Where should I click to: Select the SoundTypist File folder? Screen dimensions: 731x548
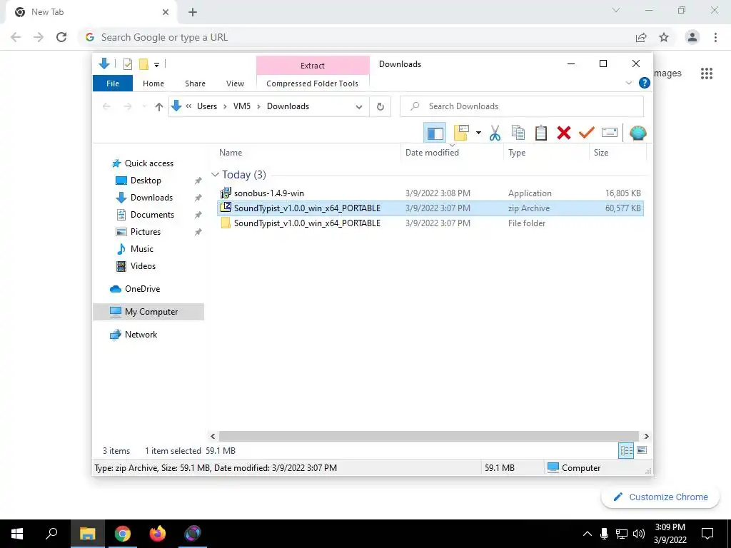pos(430,223)
